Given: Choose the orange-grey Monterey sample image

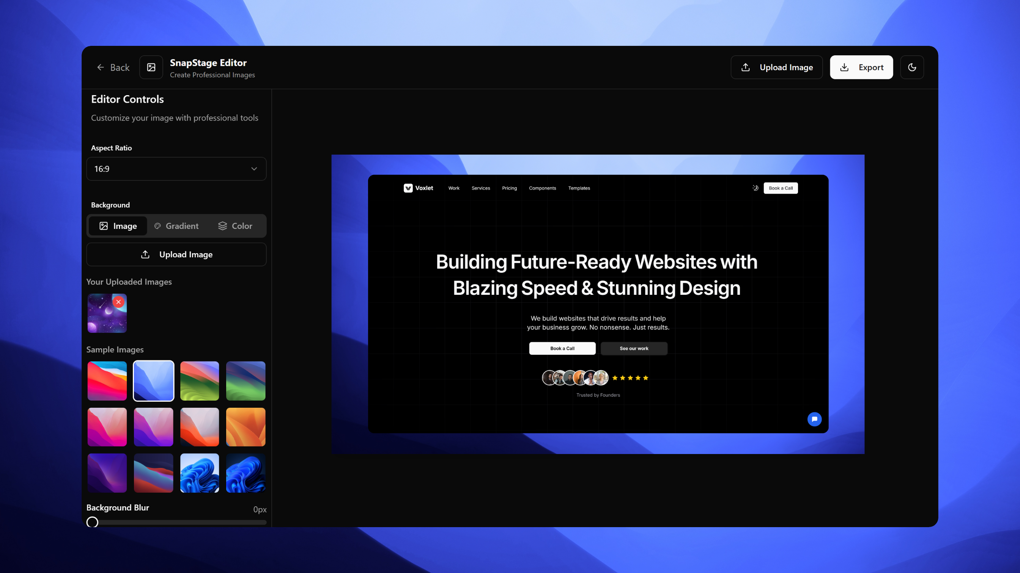Looking at the screenshot, I should 200,427.
